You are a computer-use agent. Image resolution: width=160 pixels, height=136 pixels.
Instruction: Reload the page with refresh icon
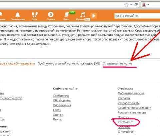(136, 5)
